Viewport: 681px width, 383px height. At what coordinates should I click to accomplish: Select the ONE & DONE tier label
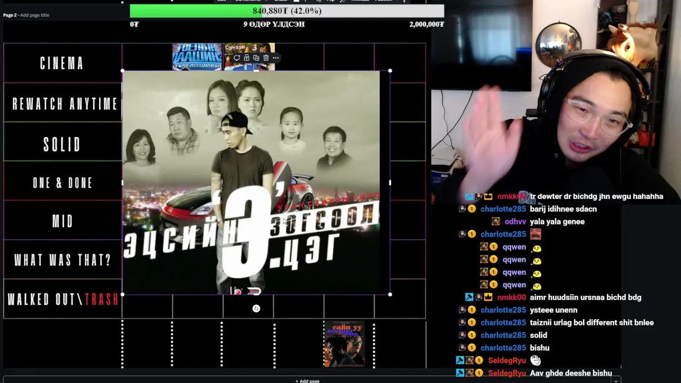63,183
